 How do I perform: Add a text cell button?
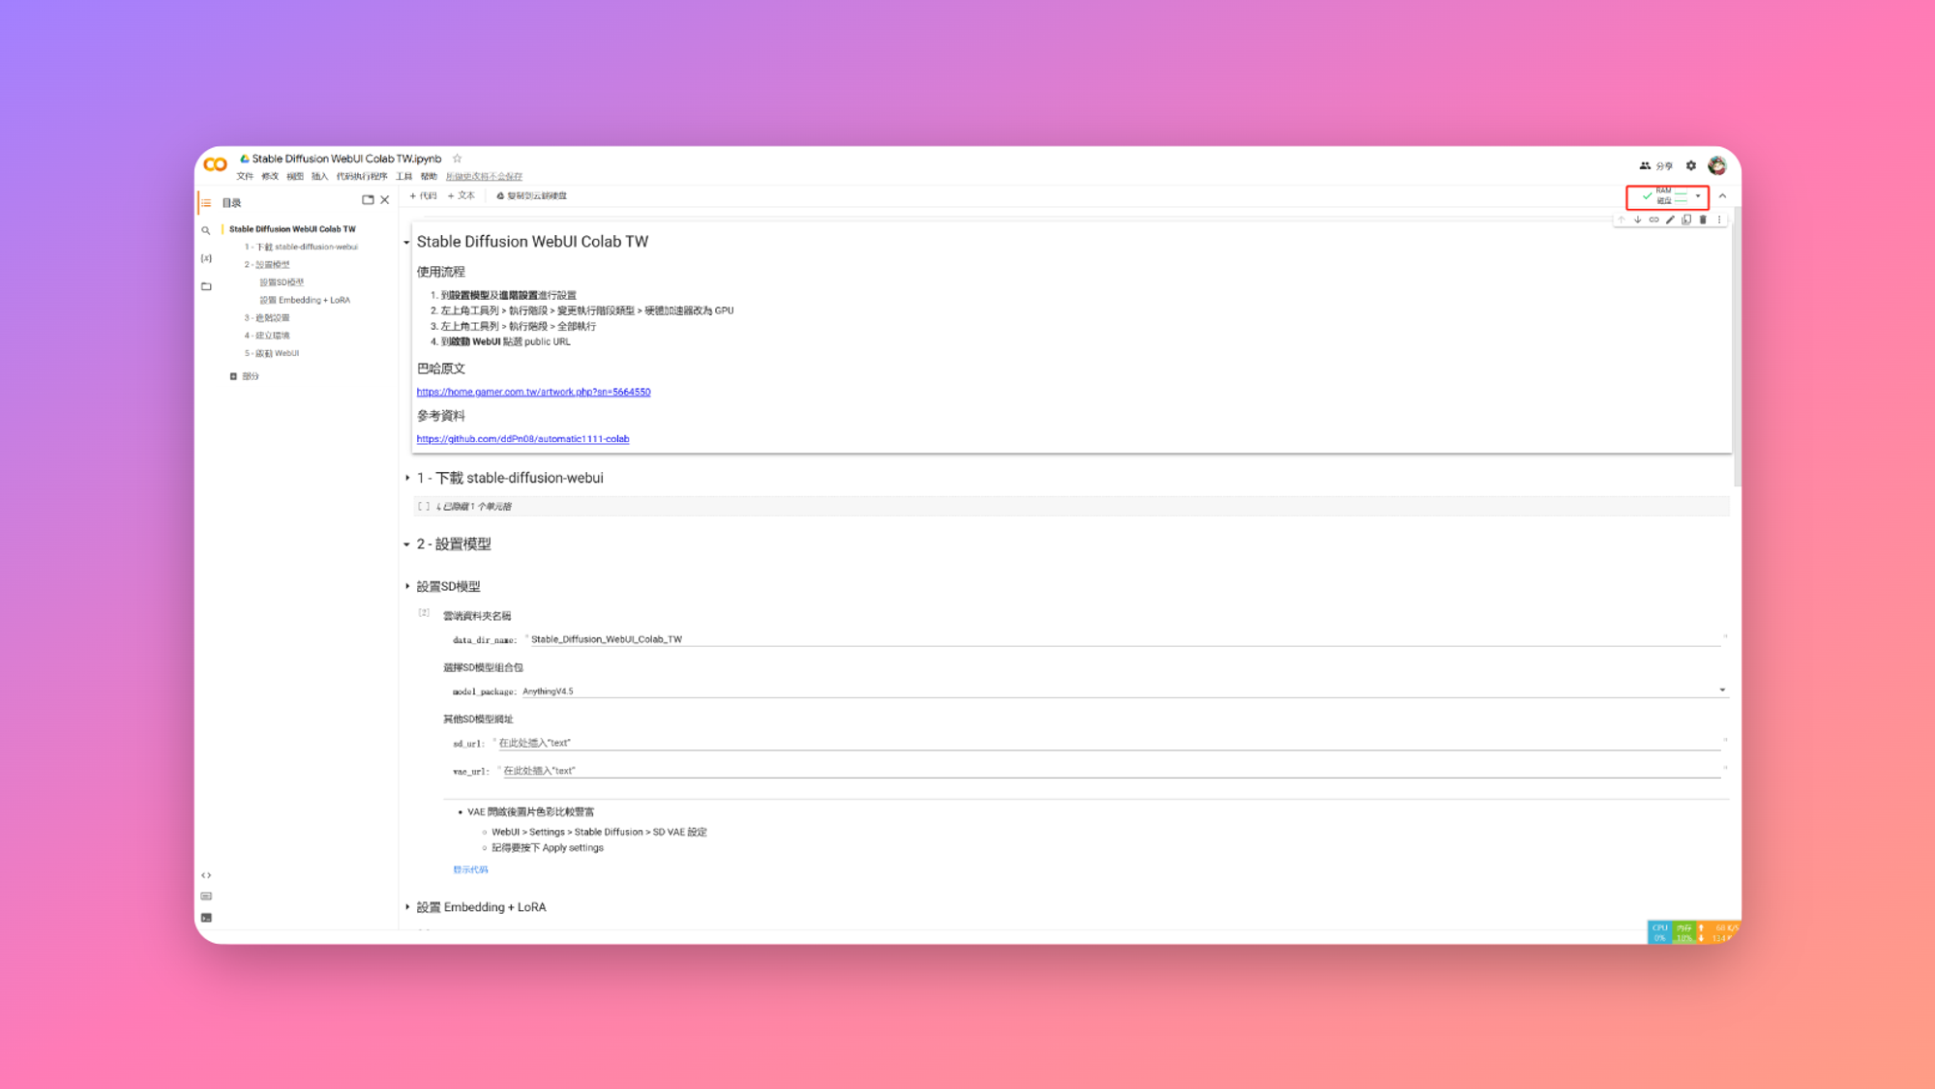(x=461, y=195)
